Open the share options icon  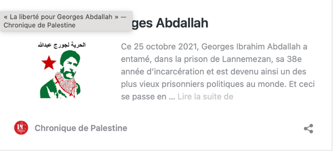pyautogui.click(x=308, y=129)
